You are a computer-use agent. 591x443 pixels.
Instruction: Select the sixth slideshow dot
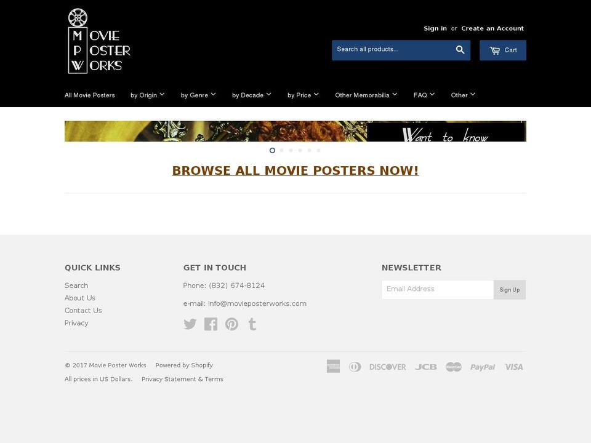(318, 150)
